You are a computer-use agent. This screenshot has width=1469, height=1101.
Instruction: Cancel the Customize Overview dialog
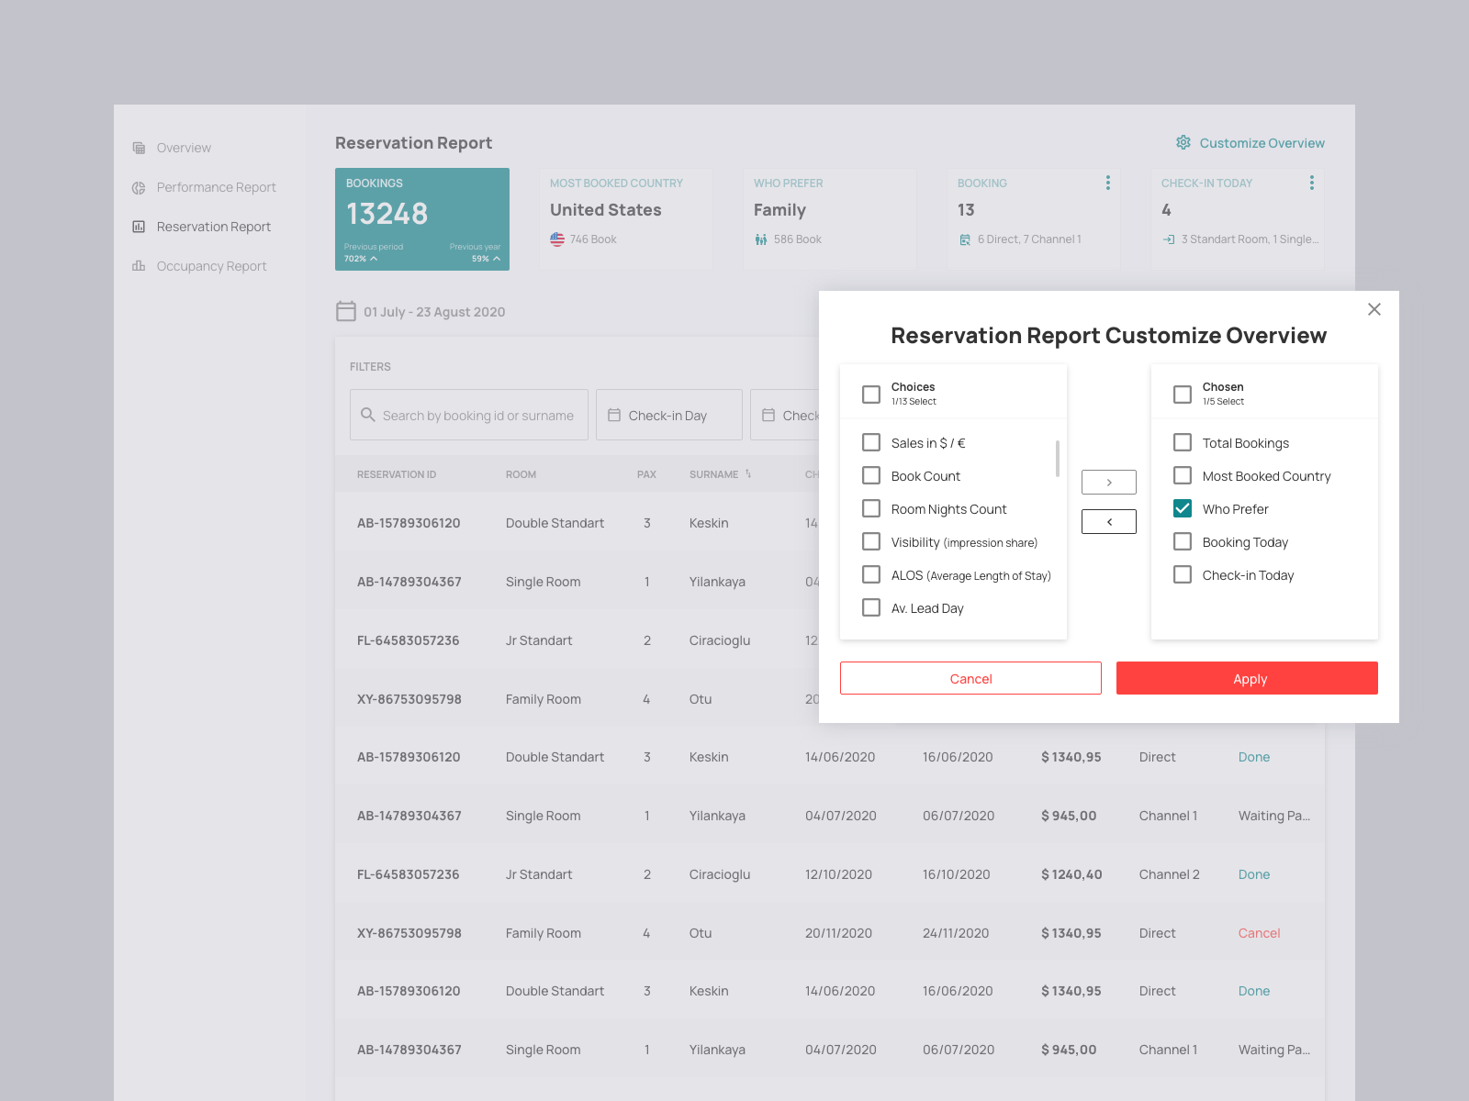click(x=970, y=678)
